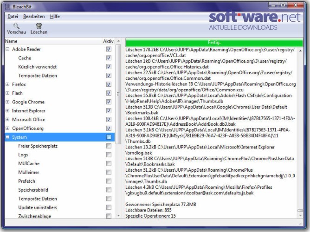
Task: Select the Adobe Reader row
Action: click(59, 49)
